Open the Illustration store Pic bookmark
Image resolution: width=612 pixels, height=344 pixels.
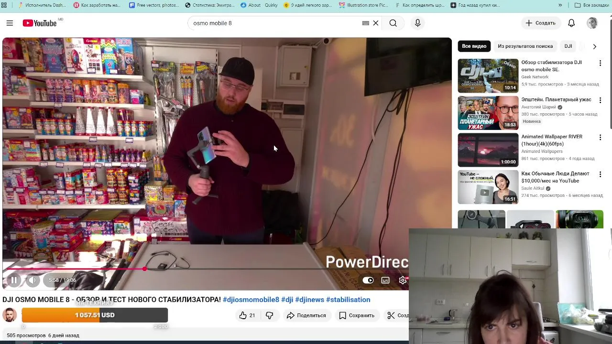363,5
